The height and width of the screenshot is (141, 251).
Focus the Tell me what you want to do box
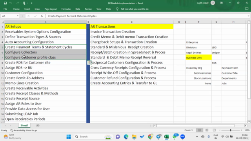pos(135,9)
